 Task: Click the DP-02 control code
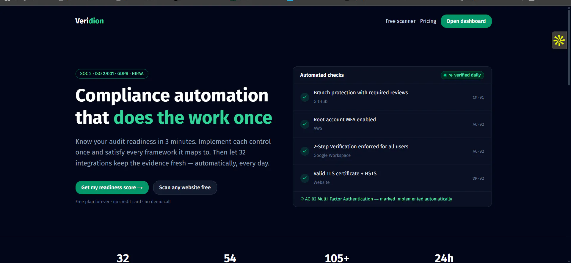(x=478, y=178)
